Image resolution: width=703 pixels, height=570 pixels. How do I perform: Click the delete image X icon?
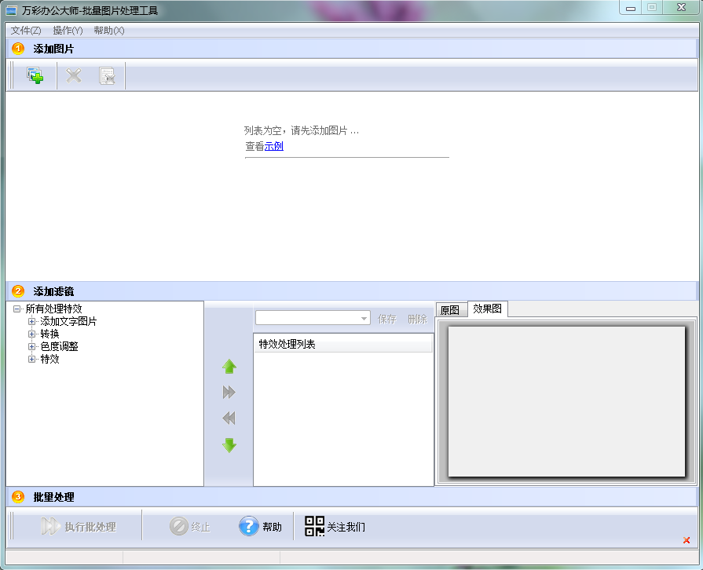[x=74, y=76]
